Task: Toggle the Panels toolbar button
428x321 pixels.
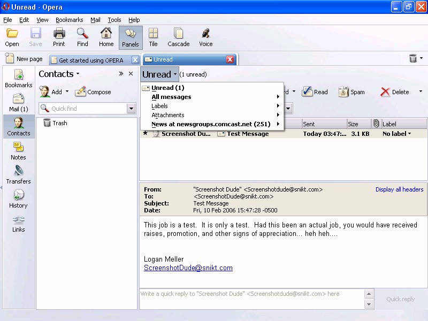Action: (130, 37)
